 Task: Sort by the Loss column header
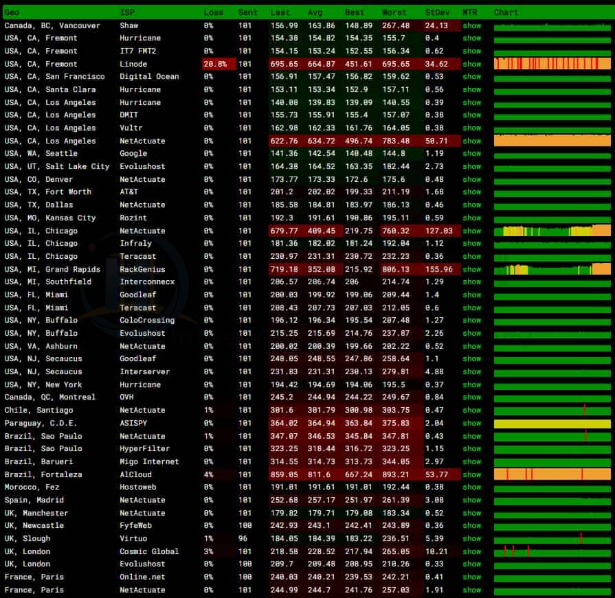point(213,12)
